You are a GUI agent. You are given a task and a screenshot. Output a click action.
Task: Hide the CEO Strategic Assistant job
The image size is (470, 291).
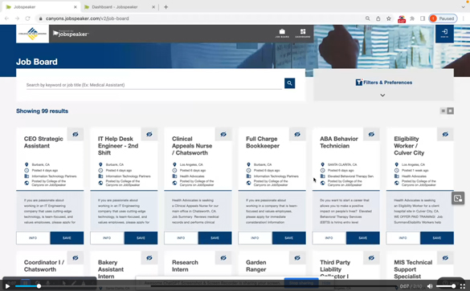pyautogui.click(x=76, y=134)
